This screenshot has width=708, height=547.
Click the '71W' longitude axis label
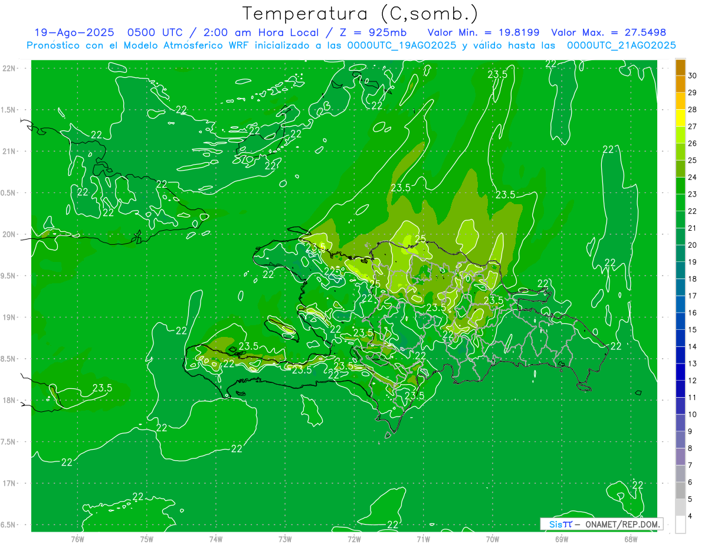[x=423, y=539]
